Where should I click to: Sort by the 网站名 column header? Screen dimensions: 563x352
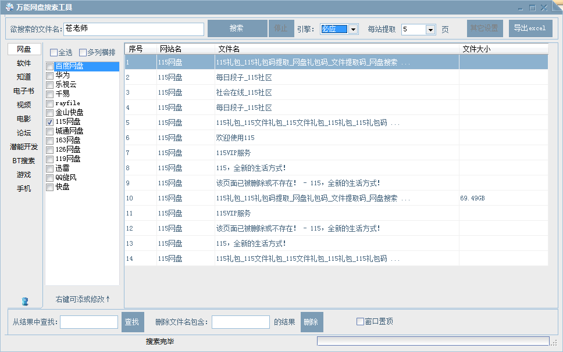(x=186, y=49)
